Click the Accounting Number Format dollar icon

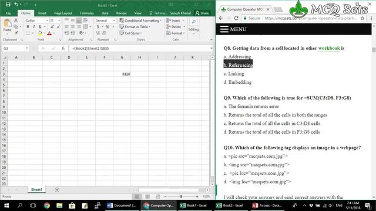[98, 26]
